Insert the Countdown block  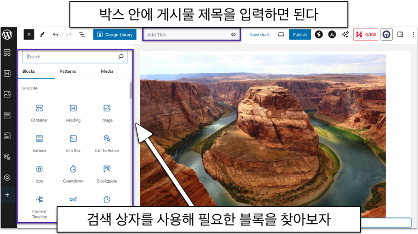tap(73, 174)
